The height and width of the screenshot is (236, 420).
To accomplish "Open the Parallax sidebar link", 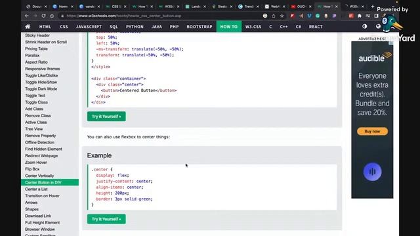I will click(32, 55).
